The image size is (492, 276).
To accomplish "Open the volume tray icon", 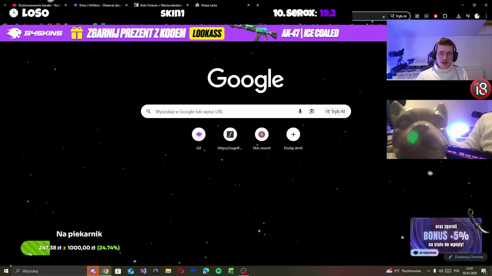I will click(441, 271).
